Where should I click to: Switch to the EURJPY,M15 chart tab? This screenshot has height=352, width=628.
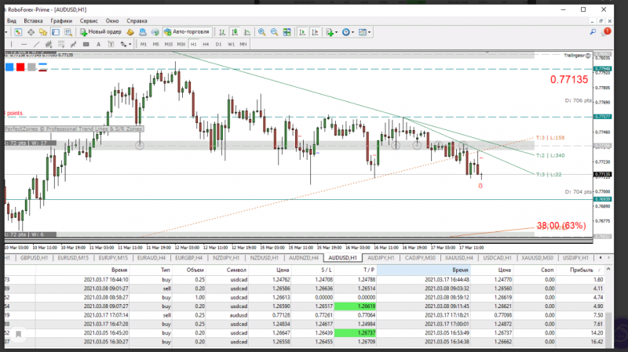tap(113, 258)
